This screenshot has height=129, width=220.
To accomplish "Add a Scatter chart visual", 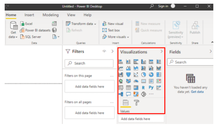I will tap(136, 75).
